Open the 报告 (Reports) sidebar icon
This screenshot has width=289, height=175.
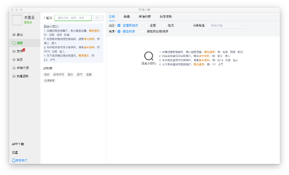click(x=14, y=59)
